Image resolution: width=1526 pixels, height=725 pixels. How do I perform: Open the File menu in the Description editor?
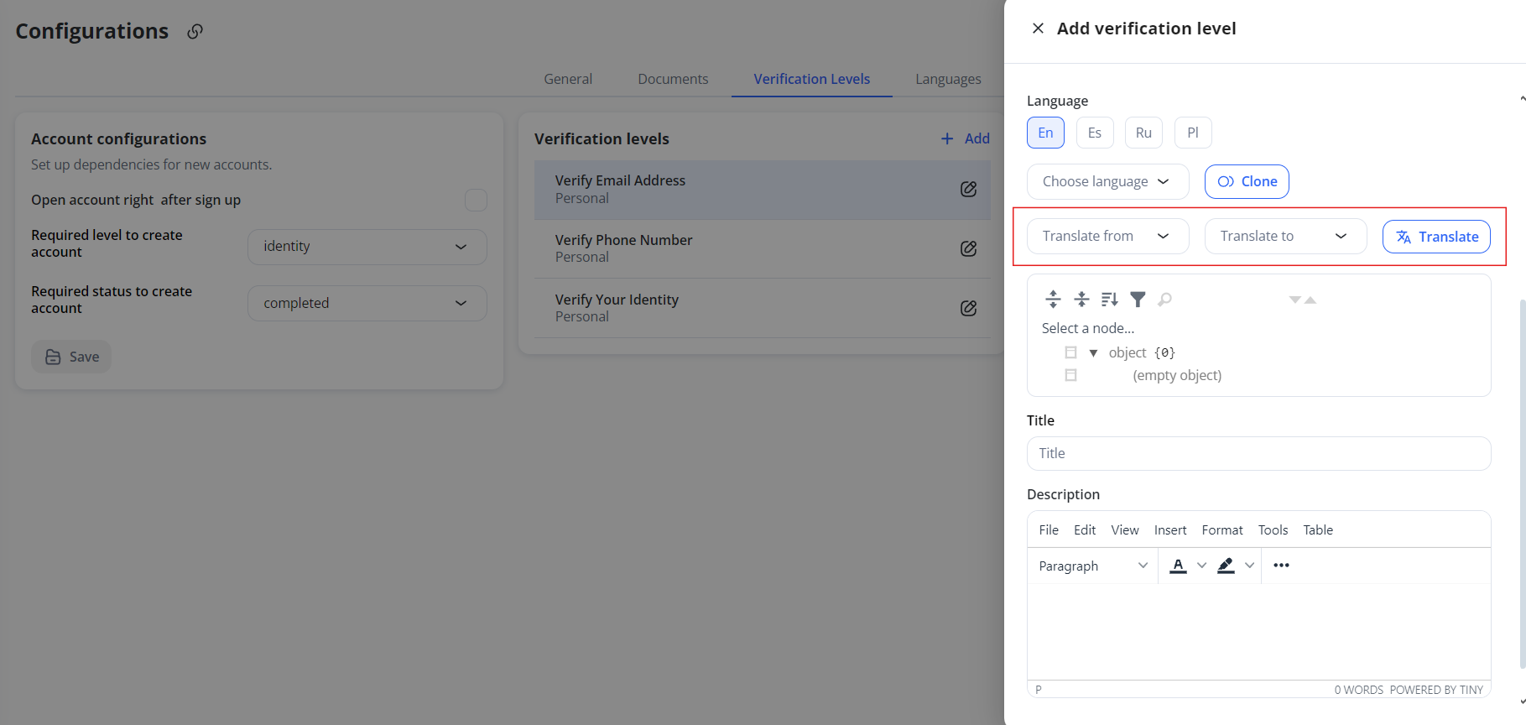(1049, 529)
